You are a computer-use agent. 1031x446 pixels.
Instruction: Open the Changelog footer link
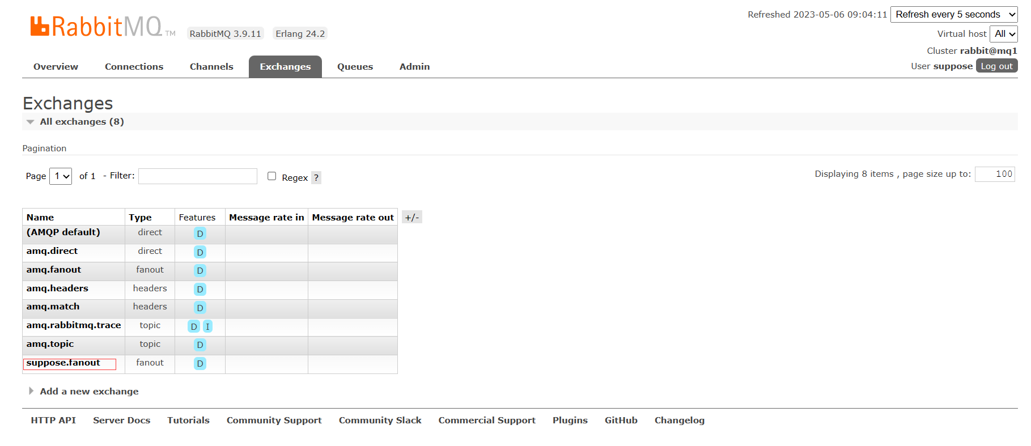[680, 420]
